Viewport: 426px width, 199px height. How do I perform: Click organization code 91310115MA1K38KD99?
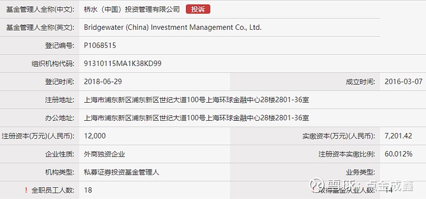coord(123,63)
